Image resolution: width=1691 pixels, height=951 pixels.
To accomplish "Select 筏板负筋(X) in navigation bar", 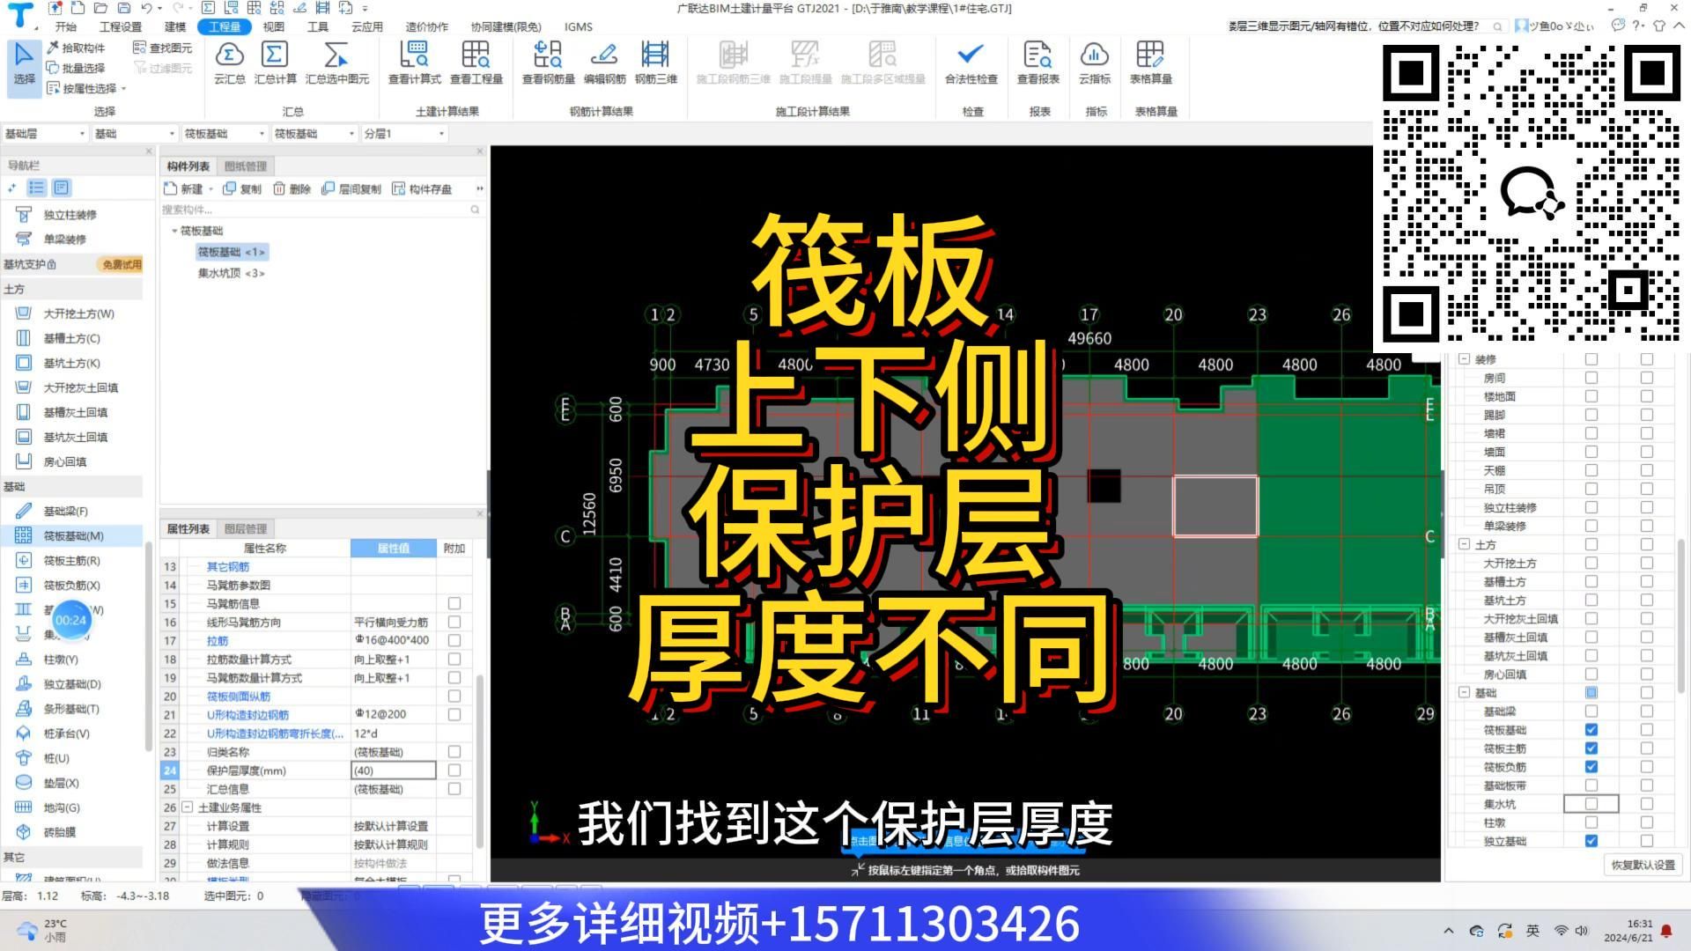I will (x=71, y=585).
